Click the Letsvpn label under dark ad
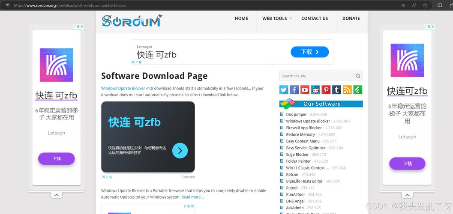 [x=189, y=177]
